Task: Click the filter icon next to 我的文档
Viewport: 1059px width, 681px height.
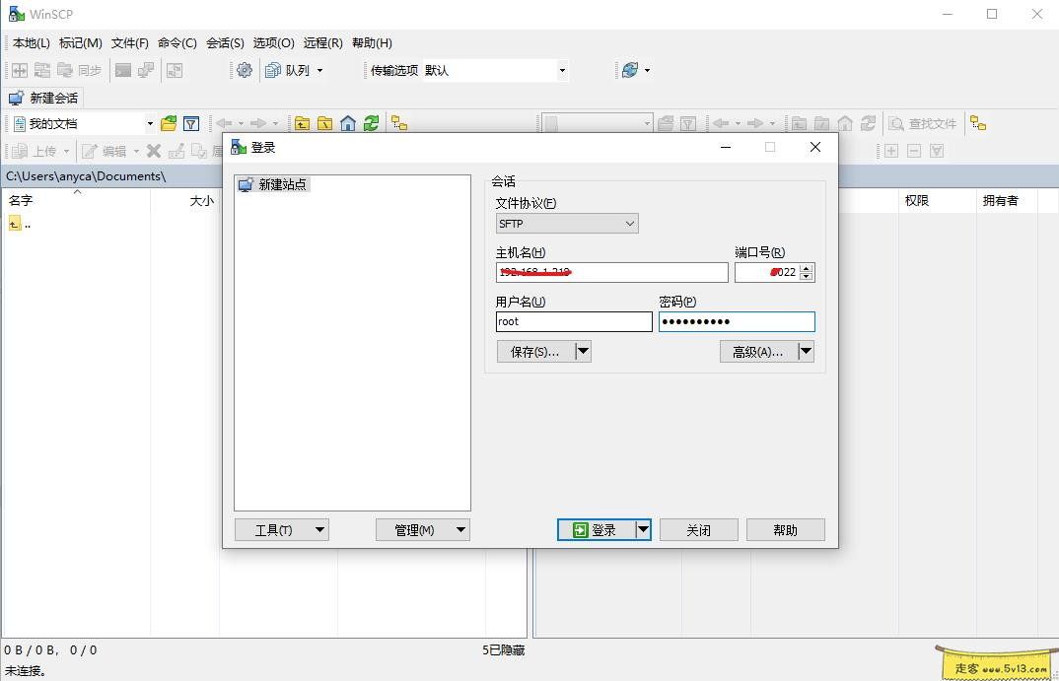Action: click(x=190, y=122)
